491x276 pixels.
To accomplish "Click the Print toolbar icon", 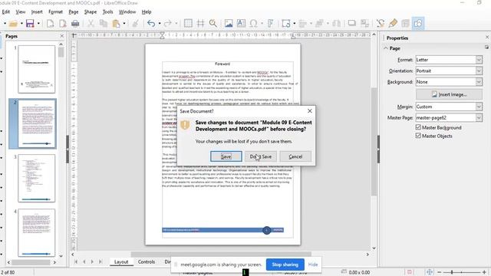I will click(75, 24).
